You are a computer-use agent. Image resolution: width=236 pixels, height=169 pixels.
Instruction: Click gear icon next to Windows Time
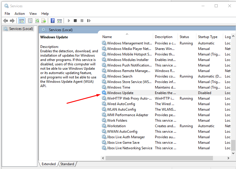point(104,87)
